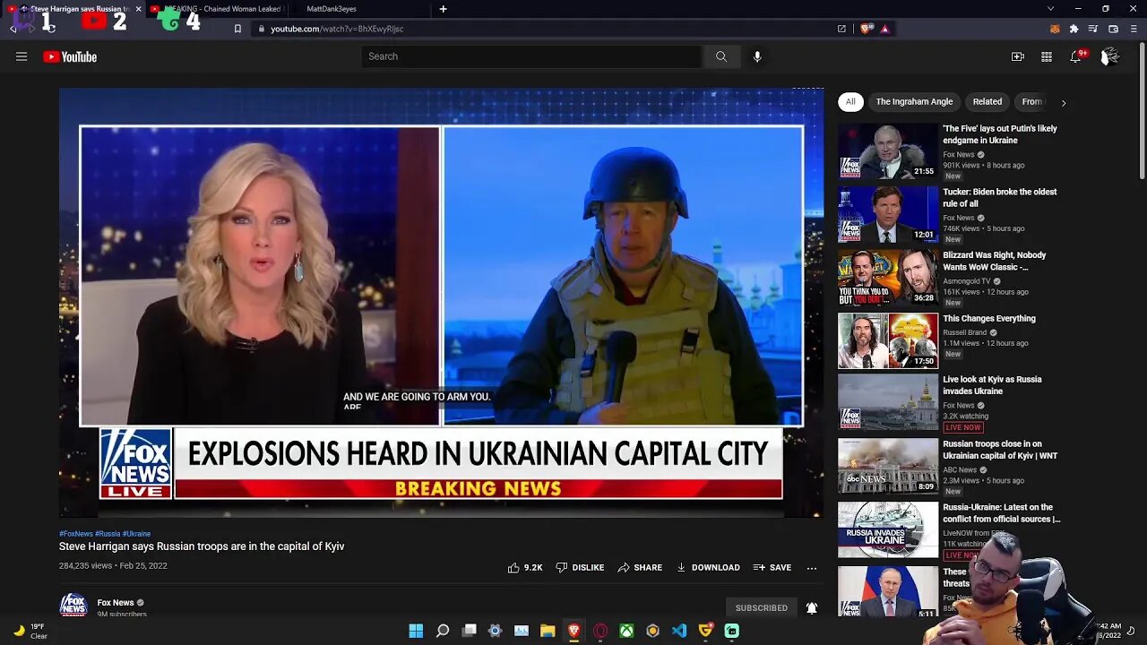Open 'The Five' Putin endgame video thumbnail
1147x645 pixels.
pos(888,150)
